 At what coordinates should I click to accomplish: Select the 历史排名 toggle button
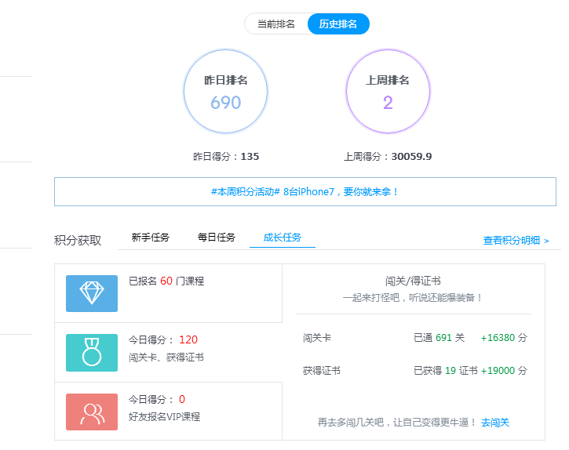[x=338, y=24]
